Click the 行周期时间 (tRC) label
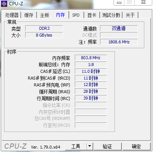This screenshot has height=152, width=153. tap(53, 98)
